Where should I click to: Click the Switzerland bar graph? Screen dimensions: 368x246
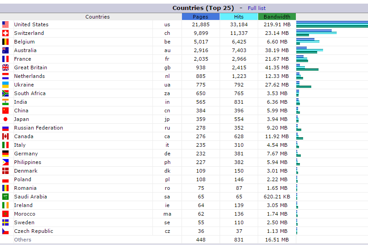(x=316, y=33)
